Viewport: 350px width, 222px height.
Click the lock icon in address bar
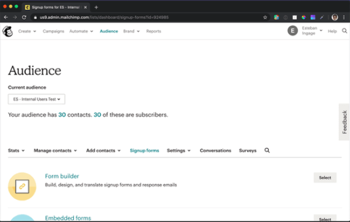tap(35, 17)
